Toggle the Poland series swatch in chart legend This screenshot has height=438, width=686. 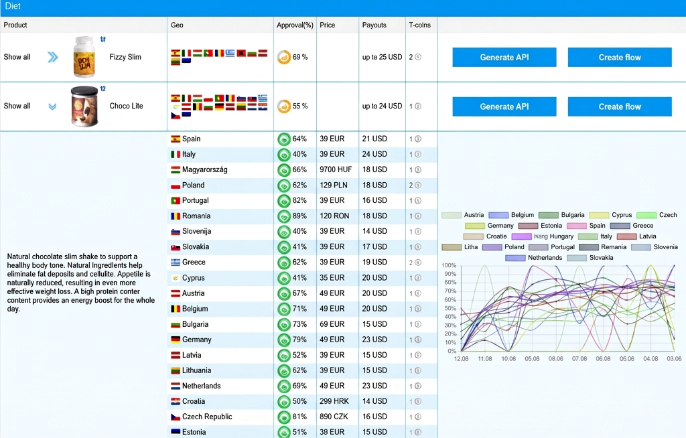pos(492,247)
